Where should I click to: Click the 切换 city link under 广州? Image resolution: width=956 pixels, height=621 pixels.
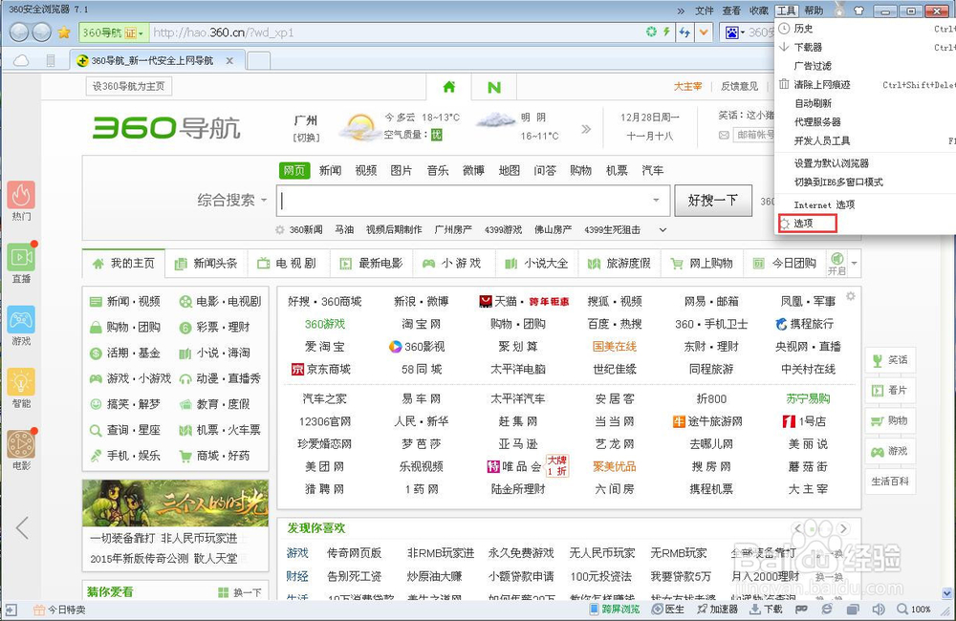point(306,138)
